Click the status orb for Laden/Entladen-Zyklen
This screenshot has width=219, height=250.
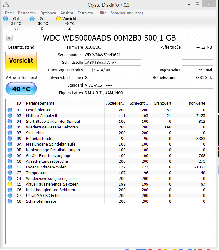point(10,167)
